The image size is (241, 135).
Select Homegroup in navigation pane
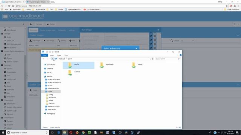(x=51, y=114)
